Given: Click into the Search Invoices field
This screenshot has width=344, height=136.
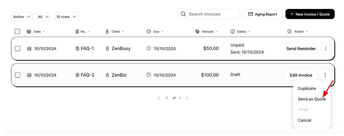Looking at the screenshot, I should pyautogui.click(x=213, y=14).
